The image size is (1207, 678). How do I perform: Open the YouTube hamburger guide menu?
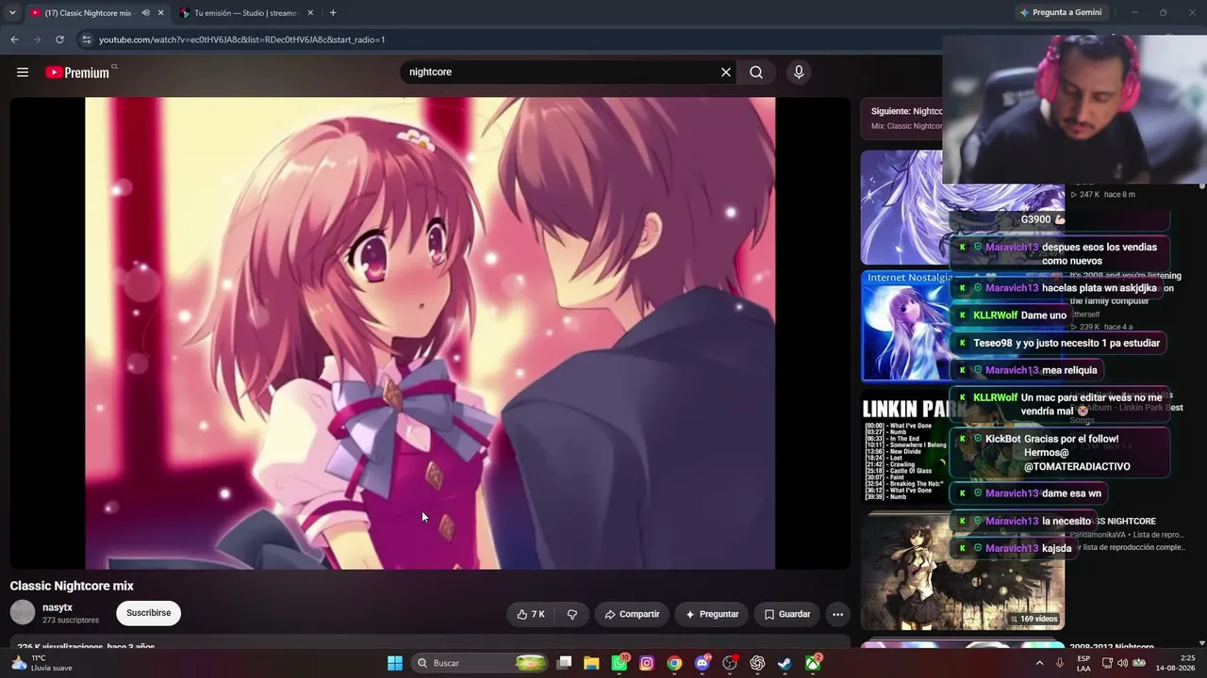tap(23, 73)
